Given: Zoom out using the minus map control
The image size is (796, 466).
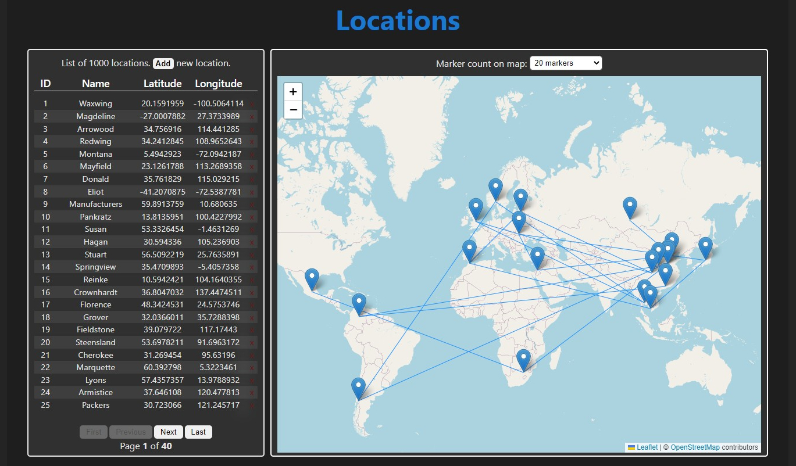Looking at the screenshot, I should pos(293,109).
